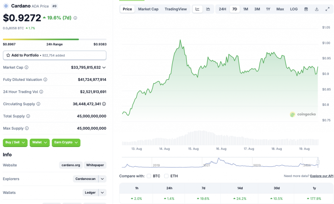Select the 3M time range
This screenshot has width=334, height=204.
257,9
